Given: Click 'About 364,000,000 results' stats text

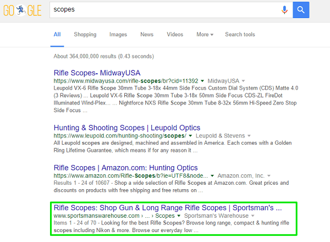Looking at the screenshot, I should tap(104, 57).
